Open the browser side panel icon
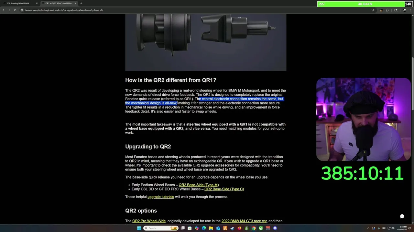 (396, 10)
